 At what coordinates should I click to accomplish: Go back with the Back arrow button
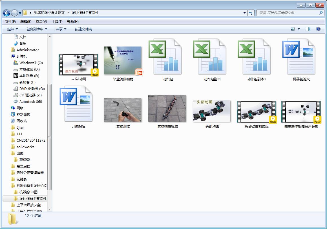point(6,13)
